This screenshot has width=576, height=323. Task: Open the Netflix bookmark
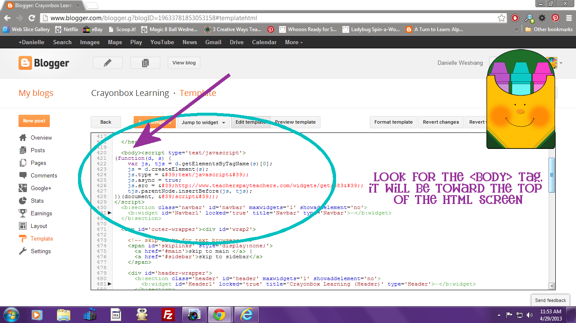pyautogui.click(x=67, y=29)
